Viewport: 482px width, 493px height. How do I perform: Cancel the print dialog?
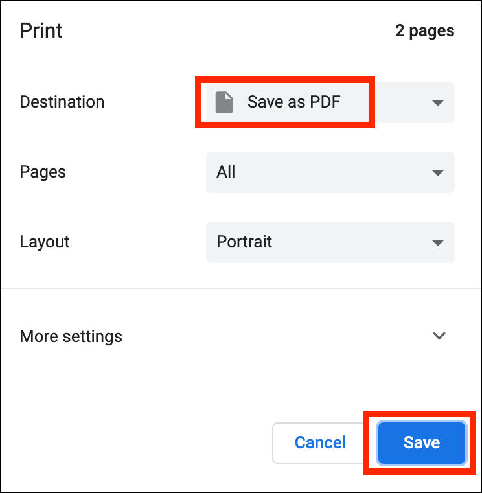pyautogui.click(x=320, y=443)
